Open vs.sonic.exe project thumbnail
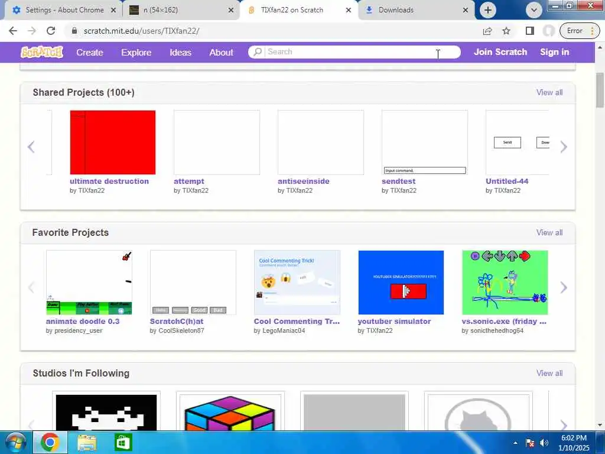Viewport: 605px width, 454px height. (x=505, y=283)
